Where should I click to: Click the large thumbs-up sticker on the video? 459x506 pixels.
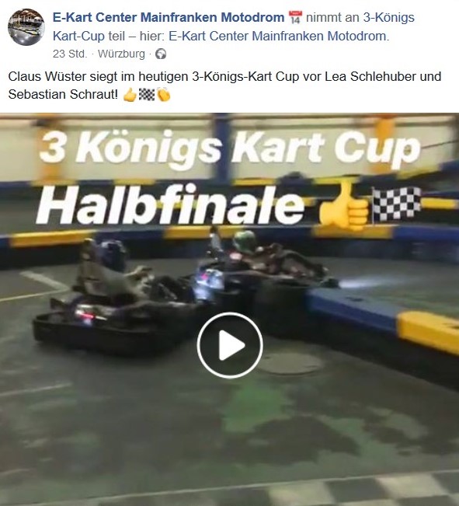point(343,204)
